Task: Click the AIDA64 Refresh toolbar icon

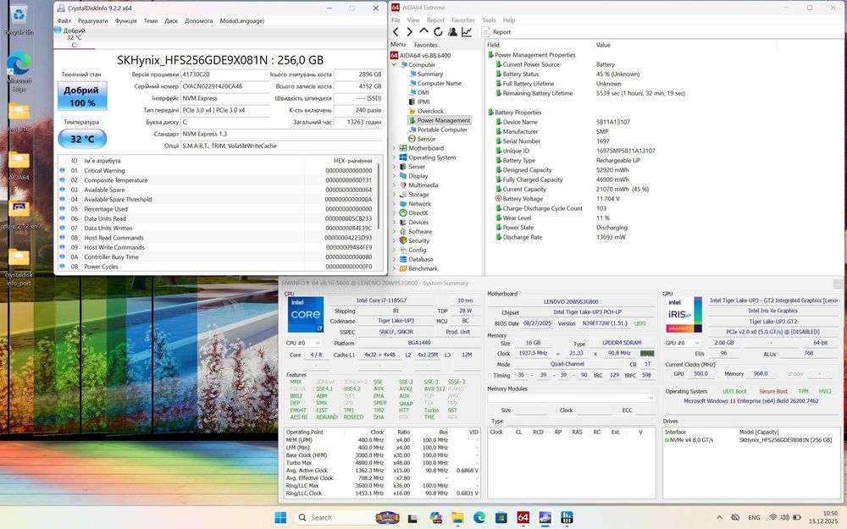Action: [x=439, y=32]
